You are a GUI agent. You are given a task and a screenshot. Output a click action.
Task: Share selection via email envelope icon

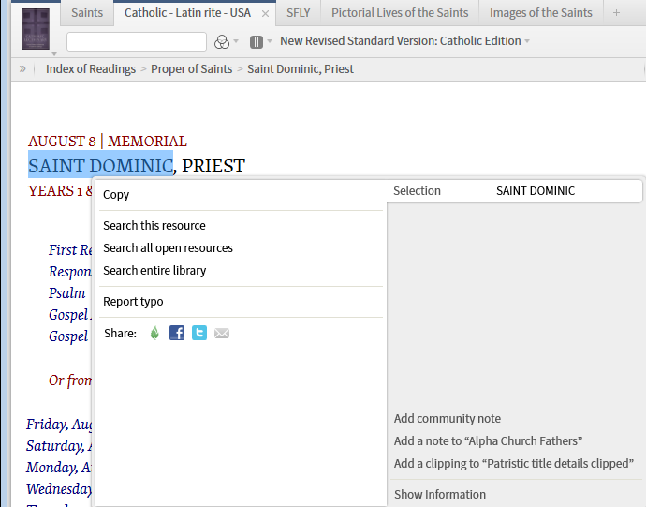pyautogui.click(x=222, y=333)
